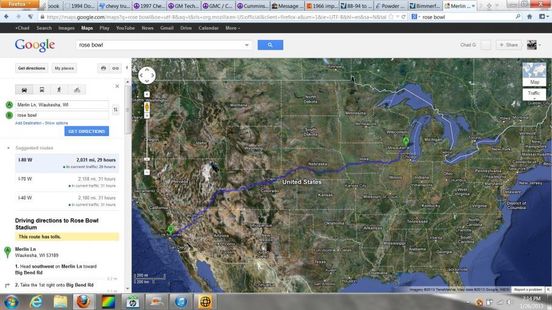Click the green marker B on the map near Los Angeles
This screenshot has width=552, height=310.
pyautogui.click(x=171, y=230)
